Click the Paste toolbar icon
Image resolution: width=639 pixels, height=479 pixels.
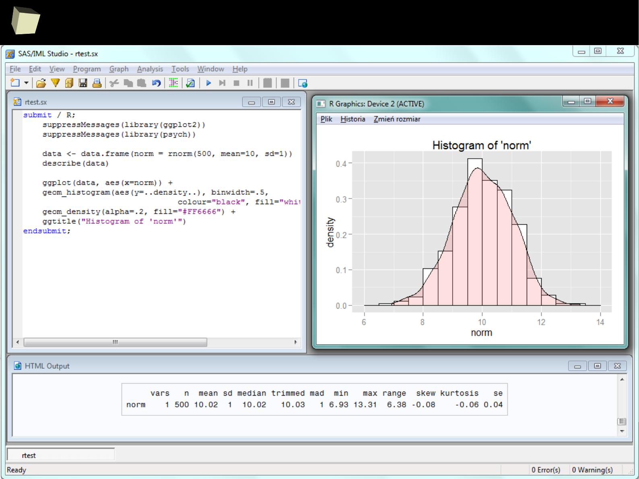point(142,83)
